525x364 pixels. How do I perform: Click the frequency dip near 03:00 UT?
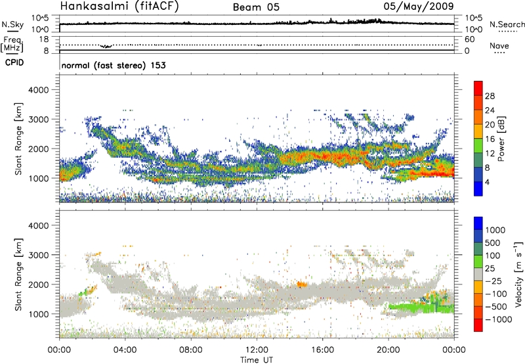(x=106, y=46)
